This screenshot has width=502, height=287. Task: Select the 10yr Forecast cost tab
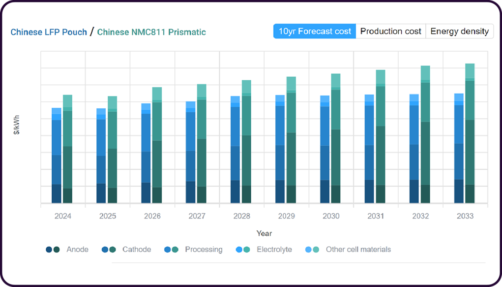click(x=315, y=31)
